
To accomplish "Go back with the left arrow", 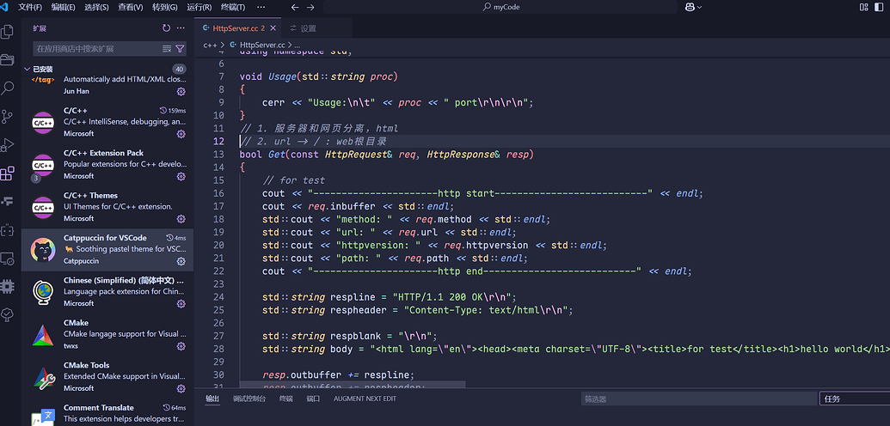I will tap(295, 8).
